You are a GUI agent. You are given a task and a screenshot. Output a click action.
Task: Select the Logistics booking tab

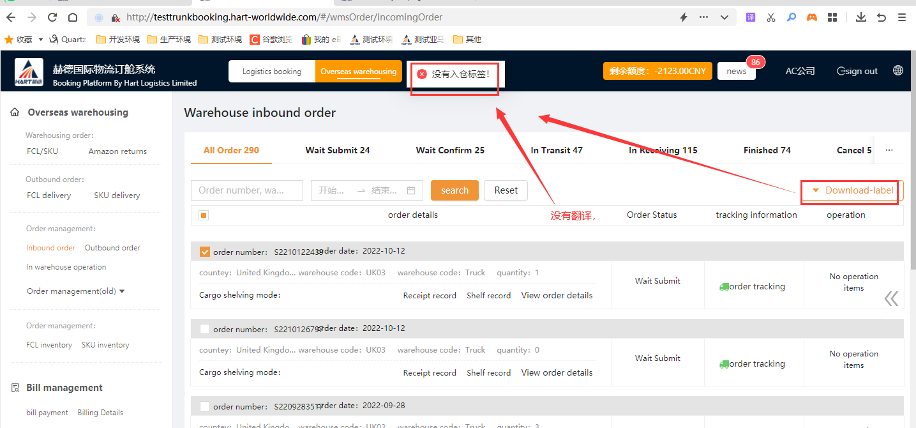[x=272, y=72]
